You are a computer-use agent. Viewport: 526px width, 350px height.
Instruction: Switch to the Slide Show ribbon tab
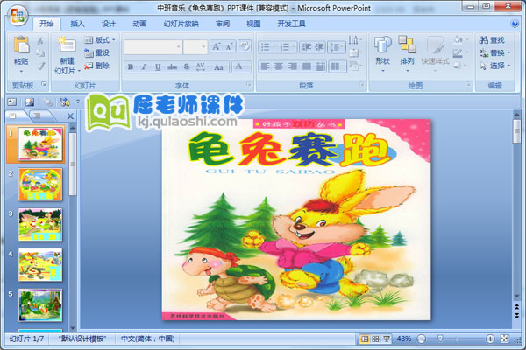181,24
